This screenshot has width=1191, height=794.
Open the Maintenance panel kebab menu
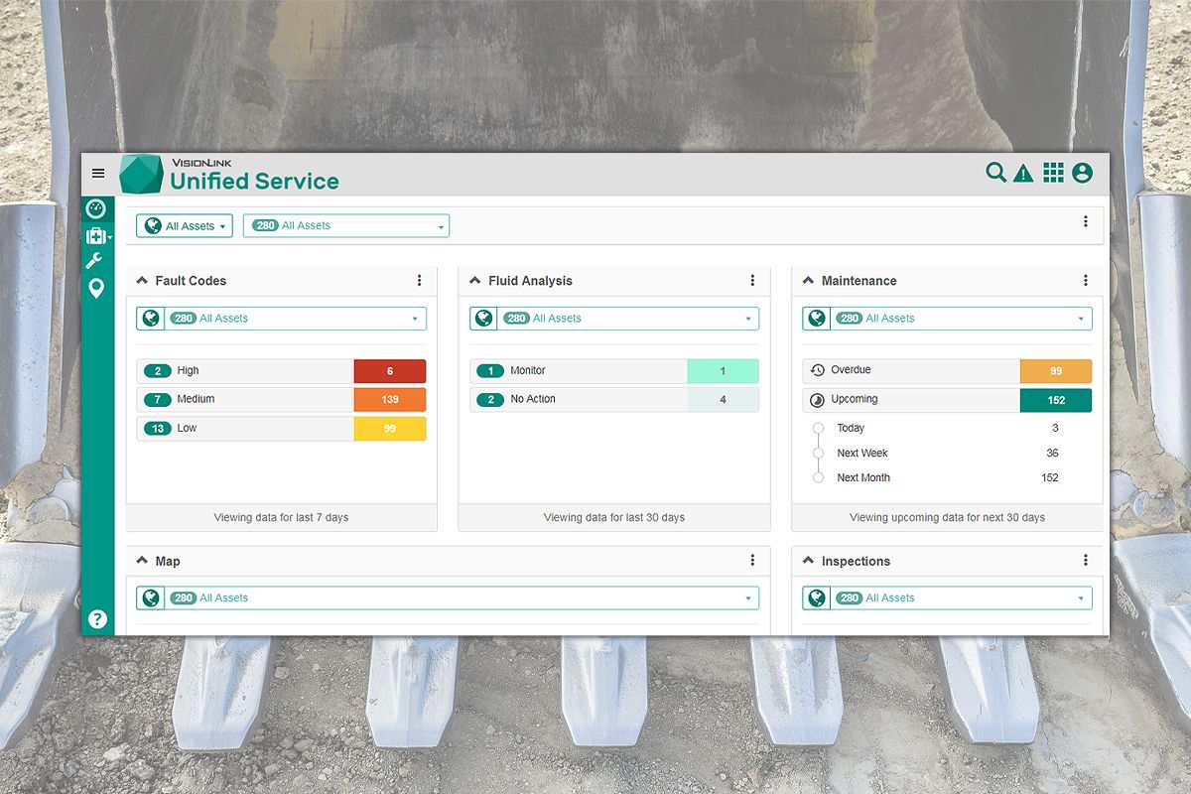pyautogui.click(x=1086, y=281)
